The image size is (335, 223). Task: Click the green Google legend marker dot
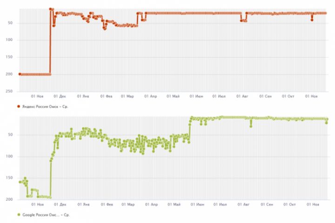point(19,215)
